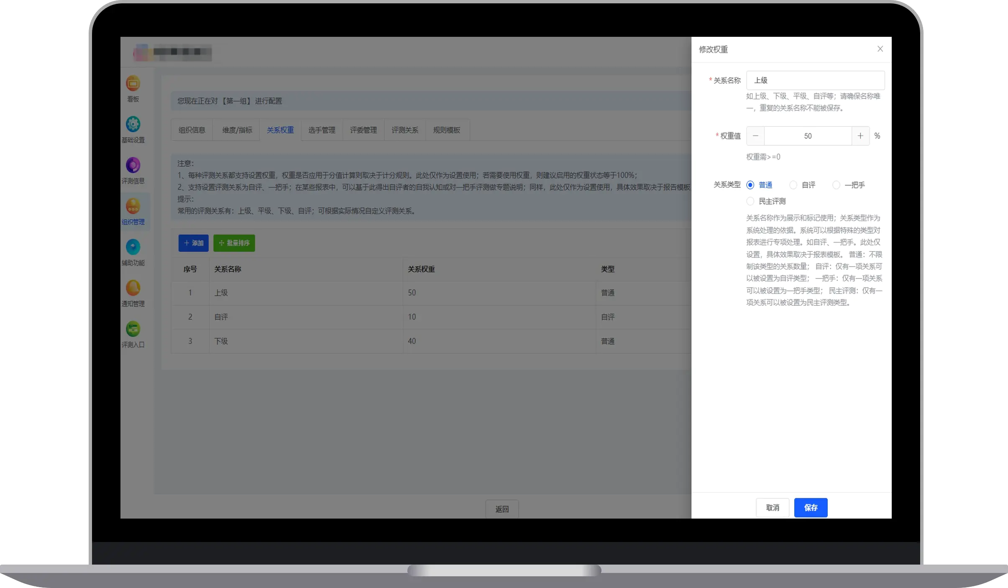Pick the 民主评测 radio option
1008x588 pixels.
750,201
